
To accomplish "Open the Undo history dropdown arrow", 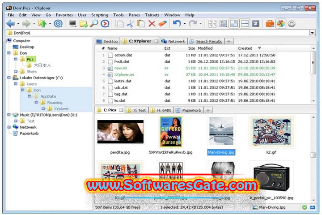I will coord(184,24).
